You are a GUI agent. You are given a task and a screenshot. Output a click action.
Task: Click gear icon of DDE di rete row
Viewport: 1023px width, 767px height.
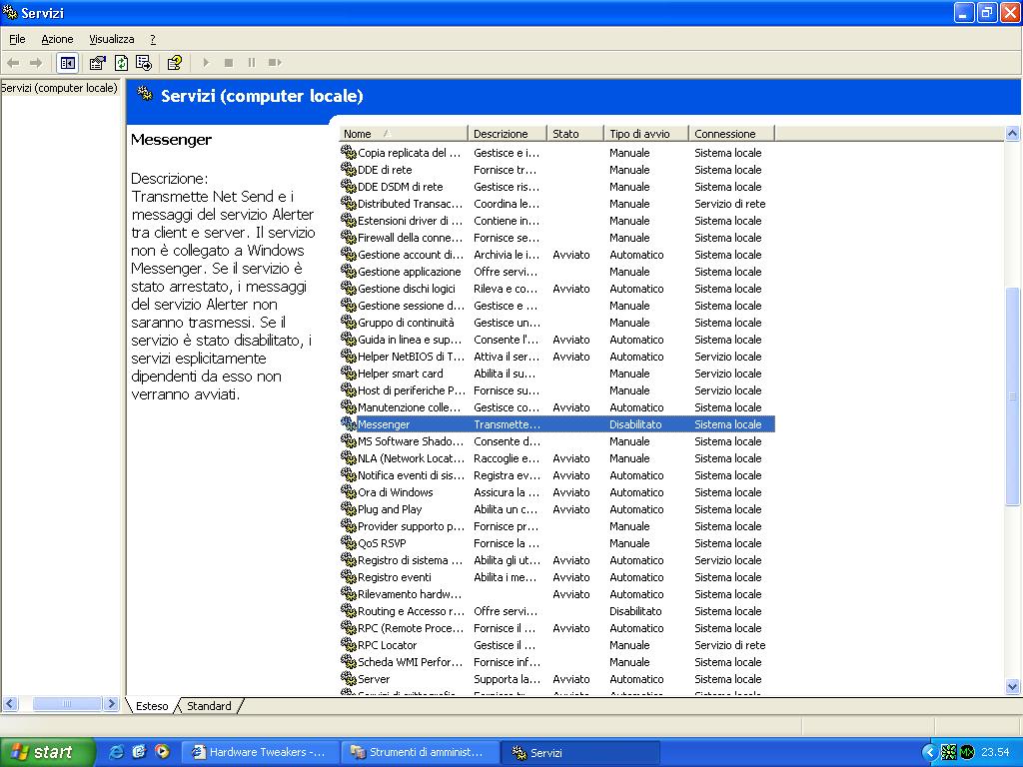(x=349, y=170)
